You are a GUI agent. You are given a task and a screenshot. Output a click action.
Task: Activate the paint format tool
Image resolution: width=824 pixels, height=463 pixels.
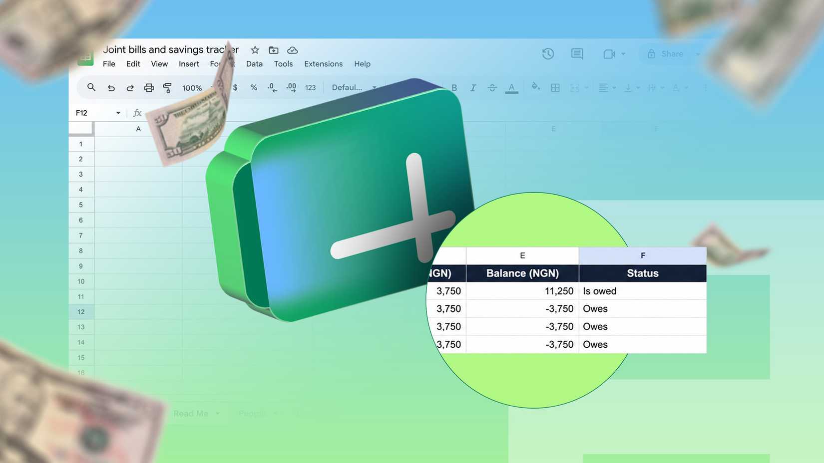pos(167,88)
